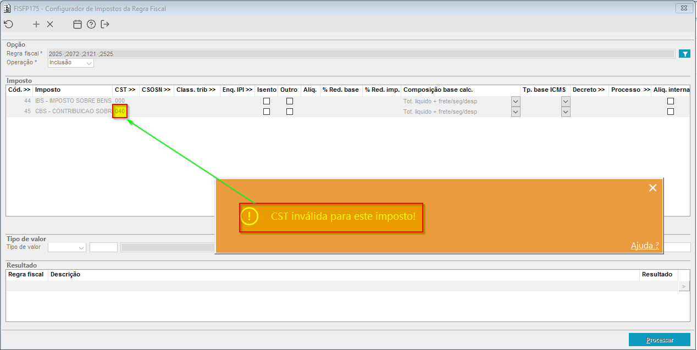Click the warning exclamation icon
Viewport: 697px width, 350px height.
(249, 216)
